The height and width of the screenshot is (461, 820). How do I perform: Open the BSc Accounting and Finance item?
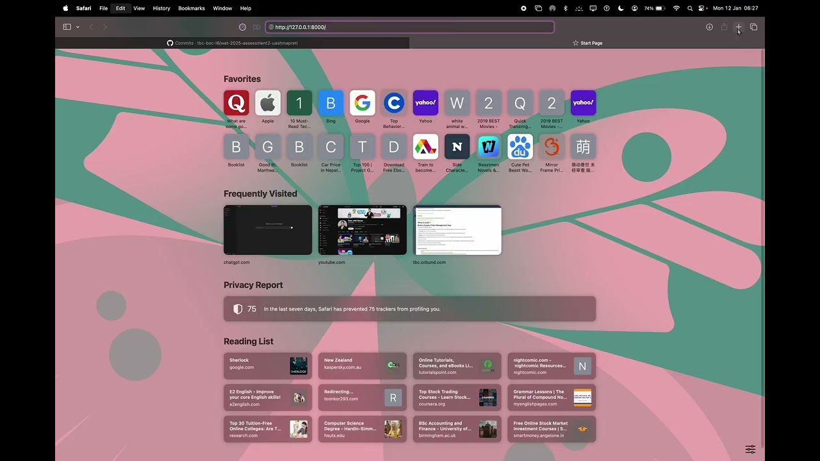pos(457,429)
